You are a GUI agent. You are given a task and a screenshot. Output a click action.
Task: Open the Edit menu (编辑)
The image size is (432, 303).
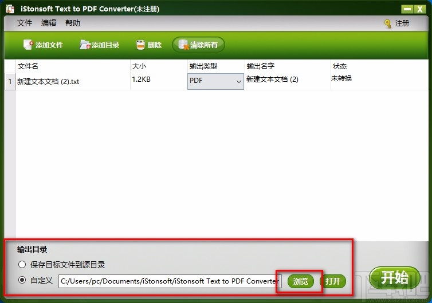pos(49,23)
